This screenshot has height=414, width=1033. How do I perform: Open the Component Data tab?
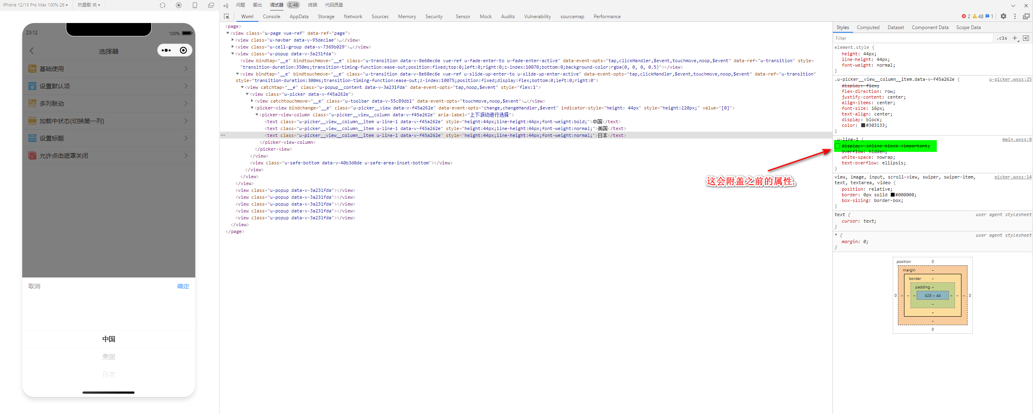[930, 27]
